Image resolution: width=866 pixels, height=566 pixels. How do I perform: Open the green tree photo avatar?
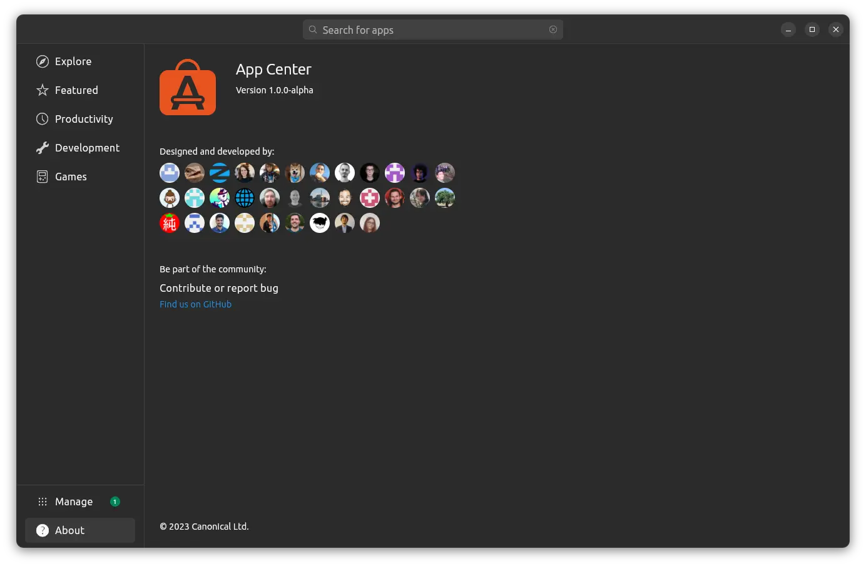click(445, 198)
